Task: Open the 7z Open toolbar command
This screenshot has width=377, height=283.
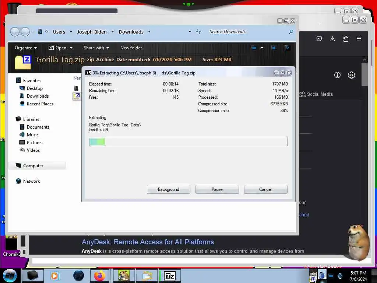Action: tap(57, 48)
